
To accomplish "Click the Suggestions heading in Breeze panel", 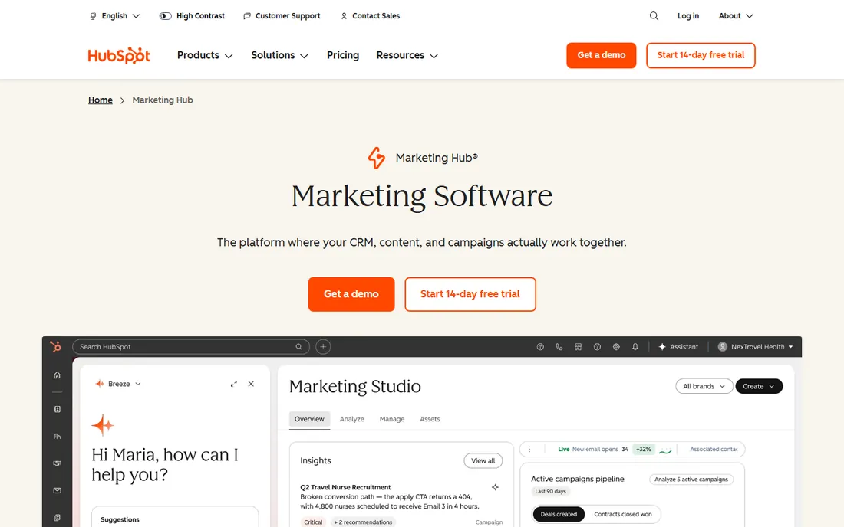I will coord(120,519).
